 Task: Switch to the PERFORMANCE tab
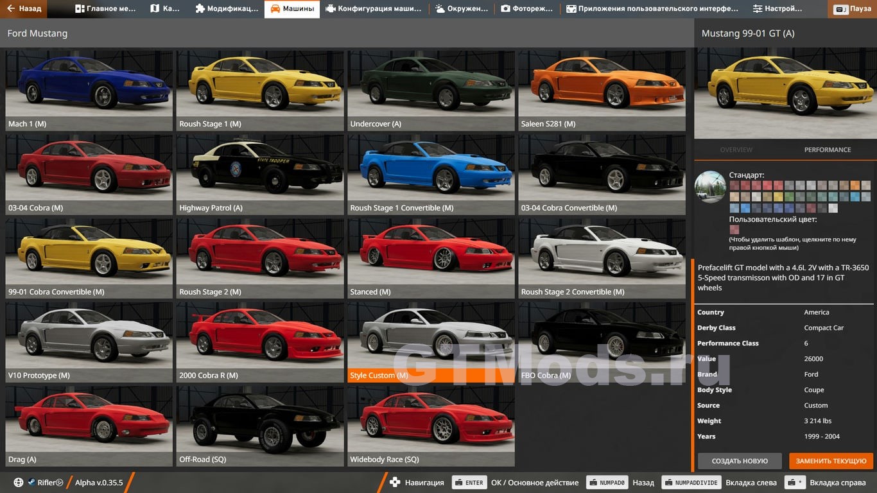(828, 150)
